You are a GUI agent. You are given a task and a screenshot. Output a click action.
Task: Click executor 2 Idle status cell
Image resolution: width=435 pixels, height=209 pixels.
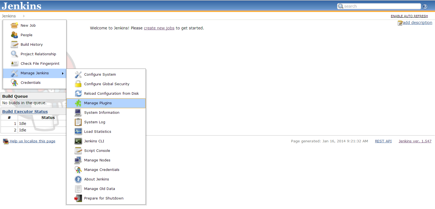coord(42,130)
